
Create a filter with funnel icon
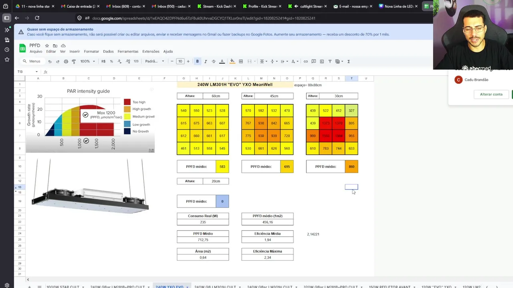pos(330,61)
